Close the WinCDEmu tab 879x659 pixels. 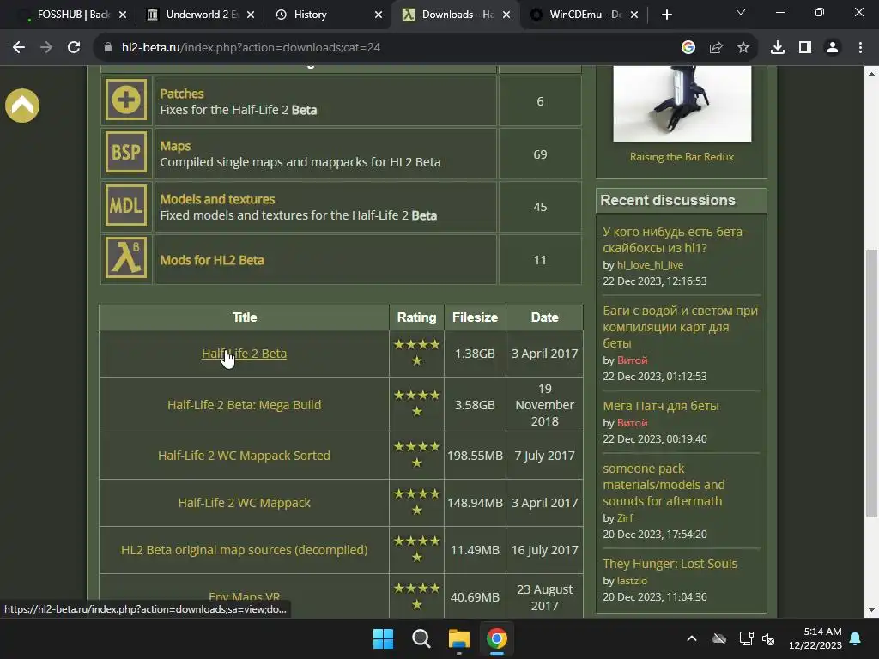tap(634, 15)
